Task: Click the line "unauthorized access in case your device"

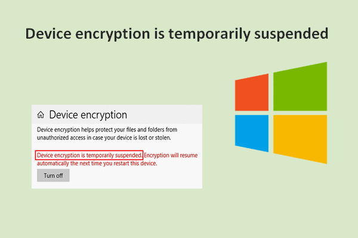Action: pyautogui.click(x=104, y=137)
